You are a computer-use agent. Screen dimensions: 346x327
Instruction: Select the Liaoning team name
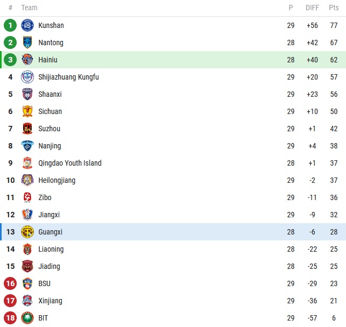(x=51, y=249)
